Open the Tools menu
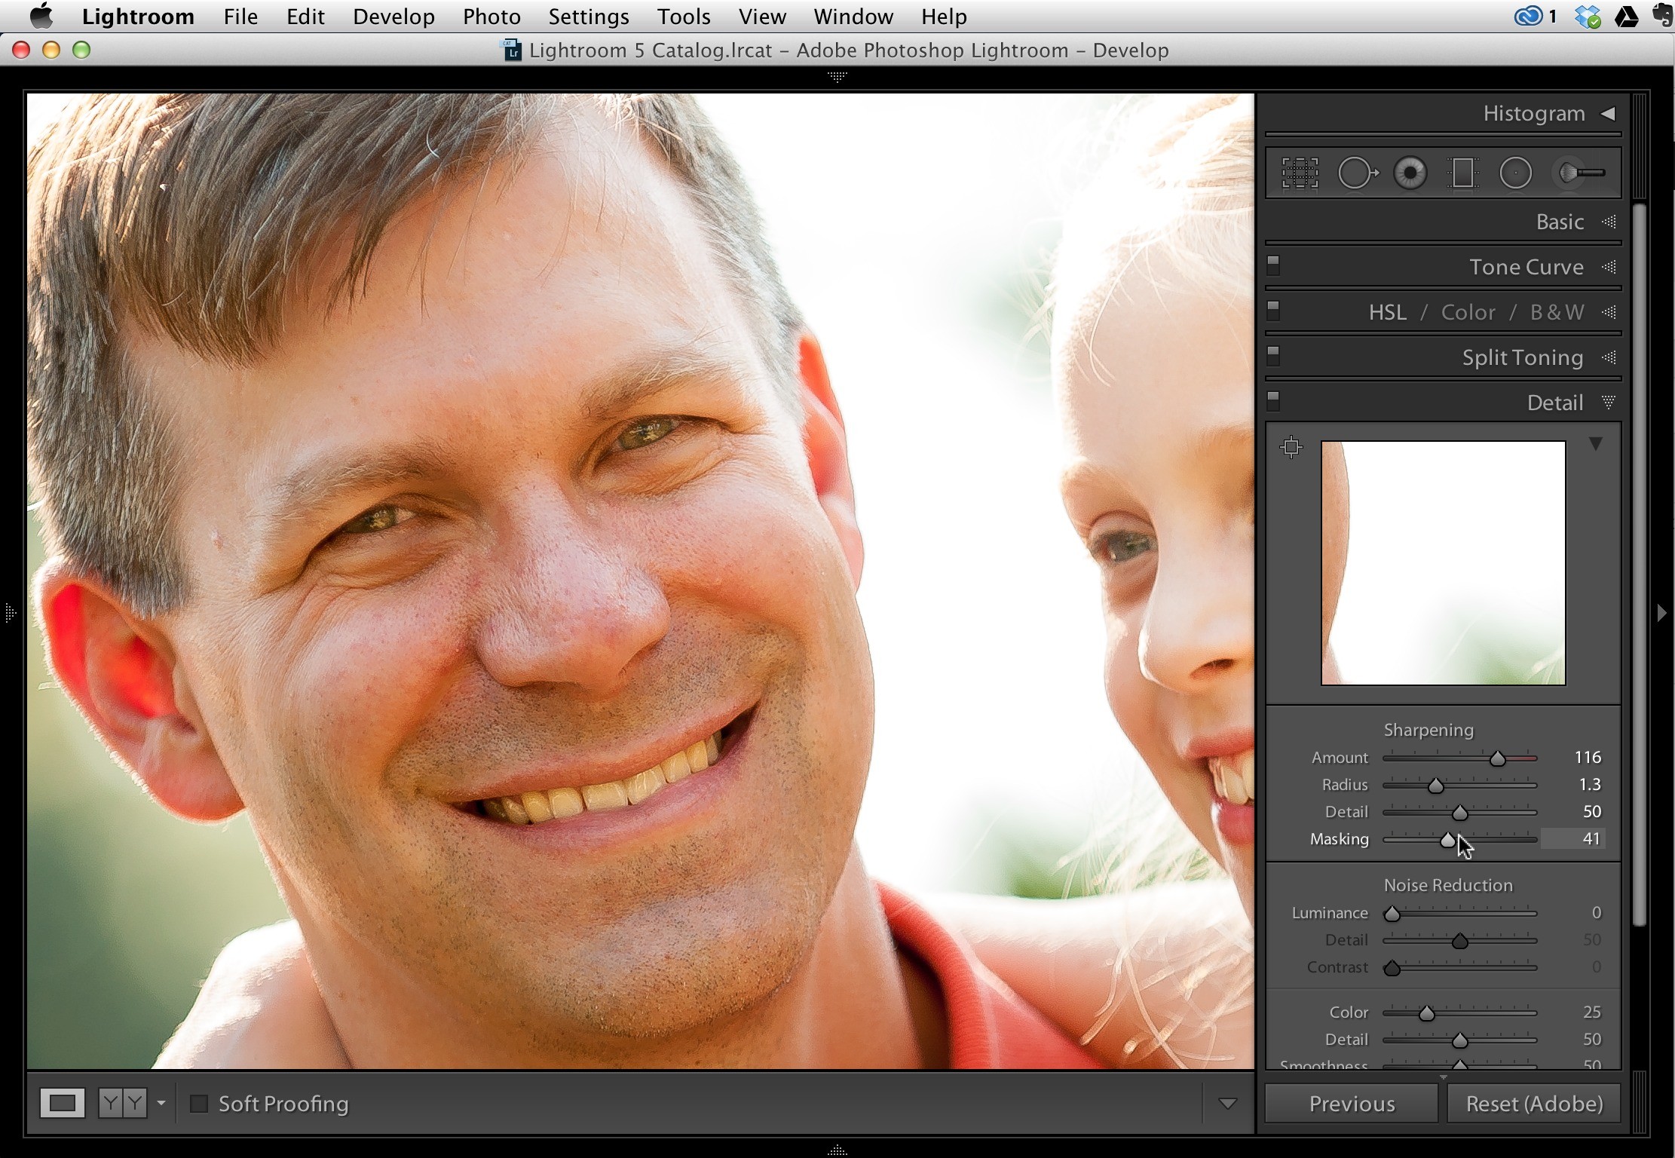1675x1158 pixels. point(684,17)
